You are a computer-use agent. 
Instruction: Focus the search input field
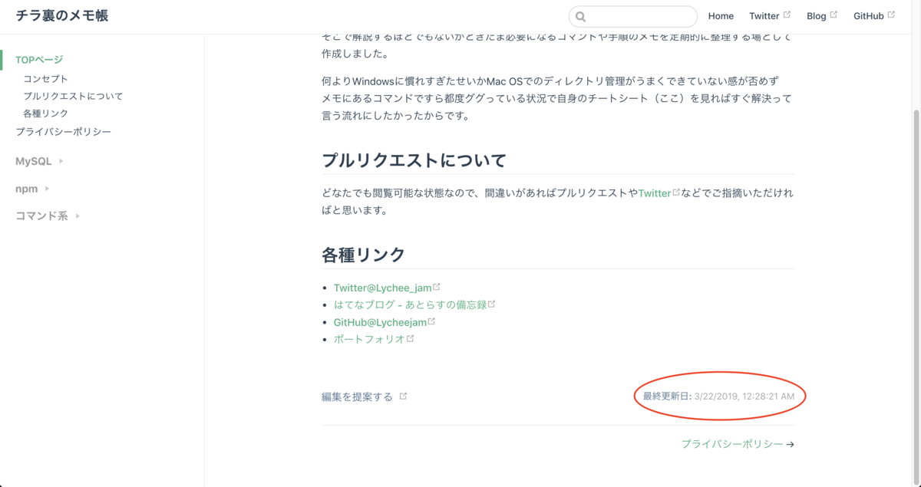(x=633, y=16)
